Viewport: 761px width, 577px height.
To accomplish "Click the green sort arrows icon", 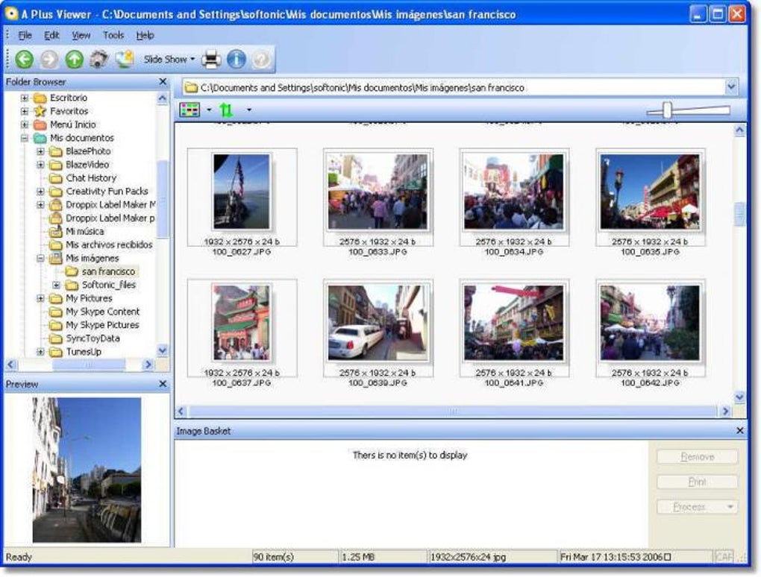I will 228,108.
